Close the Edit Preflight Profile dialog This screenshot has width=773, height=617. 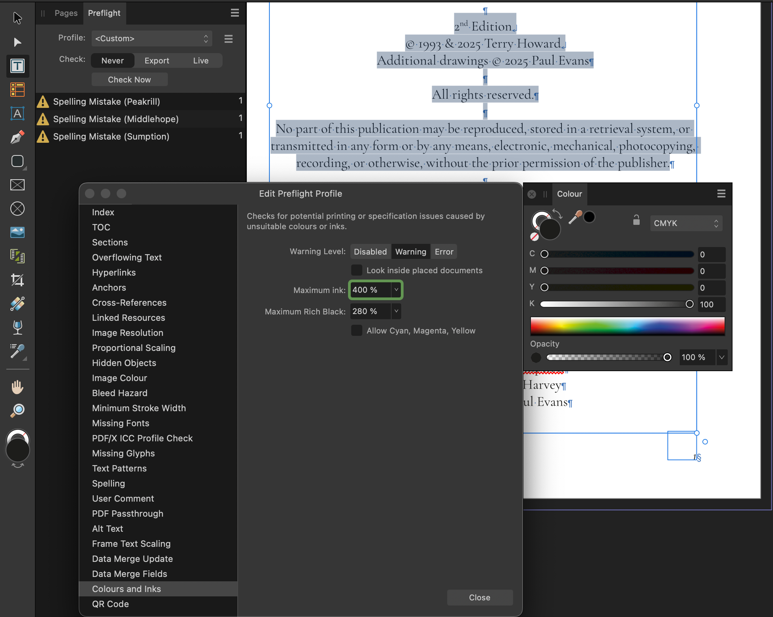click(x=479, y=598)
